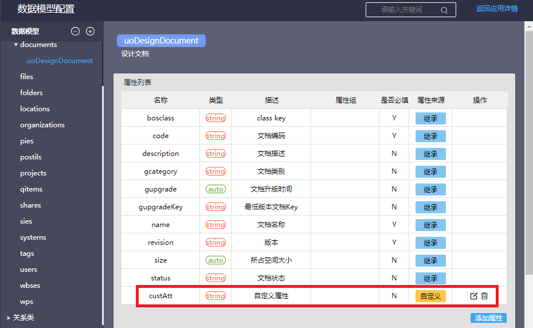The height and width of the screenshot is (328, 533).
Task: Select wps in the sidebar
Action: point(26,302)
